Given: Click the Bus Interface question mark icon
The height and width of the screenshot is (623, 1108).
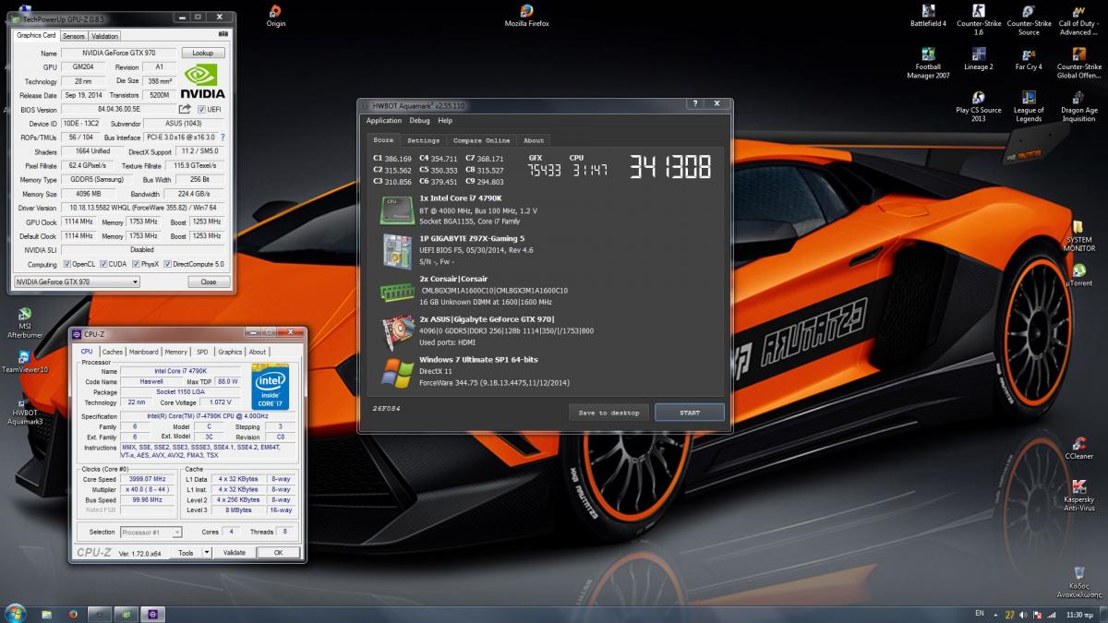Looking at the screenshot, I should pyautogui.click(x=223, y=137).
